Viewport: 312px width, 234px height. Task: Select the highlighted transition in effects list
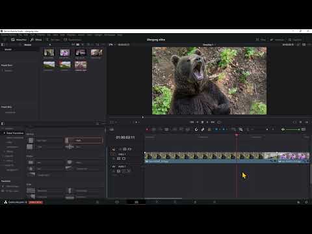(x=84, y=140)
